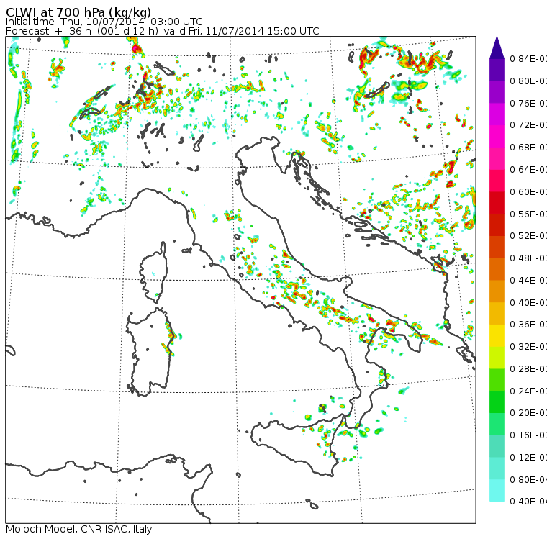Pick the green swatch between 0.20E-03 and 0.24E-03
547x539 pixels.
coord(497,402)
